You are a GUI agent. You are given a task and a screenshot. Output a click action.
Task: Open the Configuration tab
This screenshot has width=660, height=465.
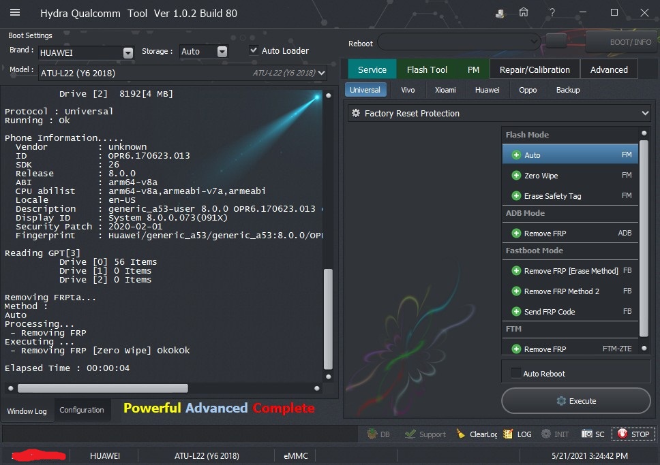(82, 410)
